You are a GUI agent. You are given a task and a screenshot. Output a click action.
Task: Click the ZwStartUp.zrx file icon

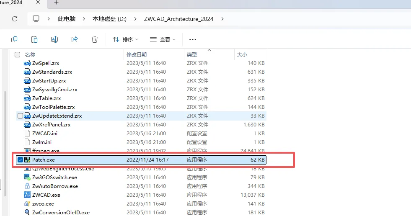27,81
